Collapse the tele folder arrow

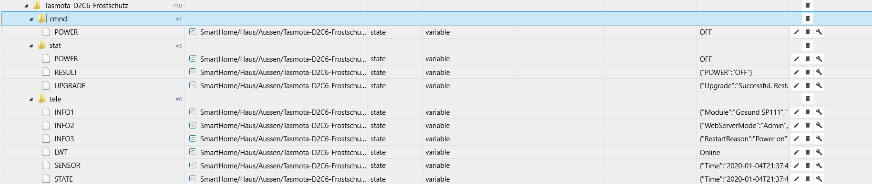(x=31, y=99)
